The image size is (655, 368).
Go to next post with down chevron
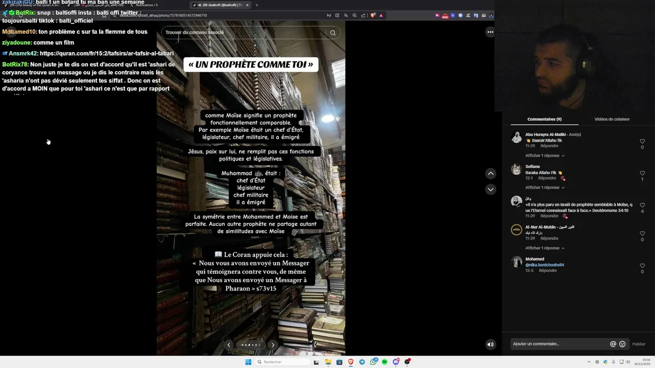[x=490, y=190]
